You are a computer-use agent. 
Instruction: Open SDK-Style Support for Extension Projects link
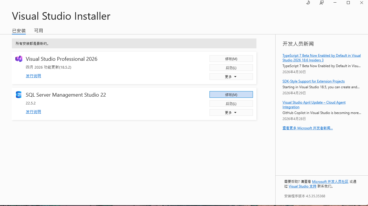coord(314,81)
